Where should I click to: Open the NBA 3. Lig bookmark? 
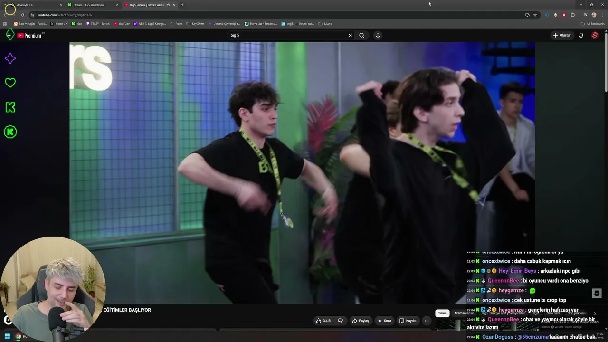pos(150,24)
